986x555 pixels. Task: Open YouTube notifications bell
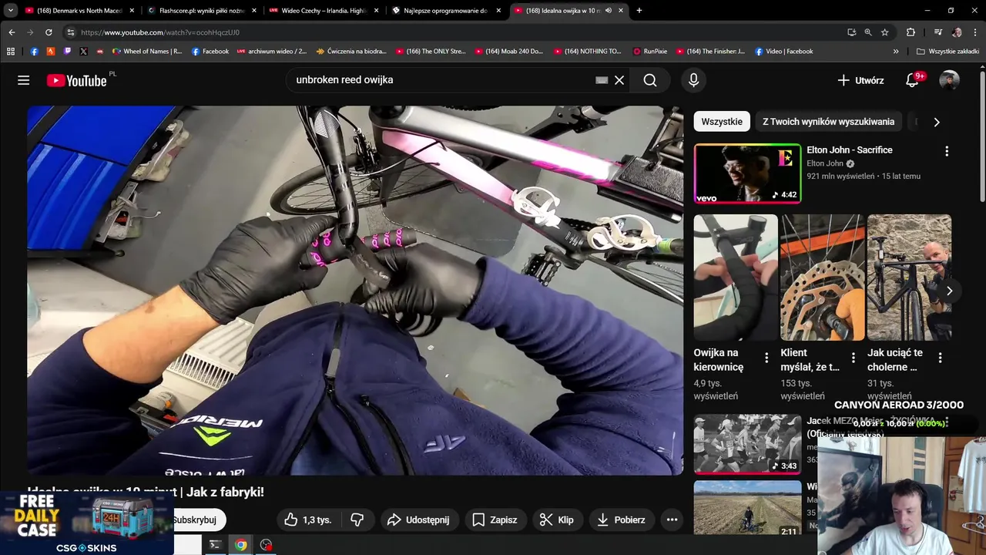tap(912, 80)
